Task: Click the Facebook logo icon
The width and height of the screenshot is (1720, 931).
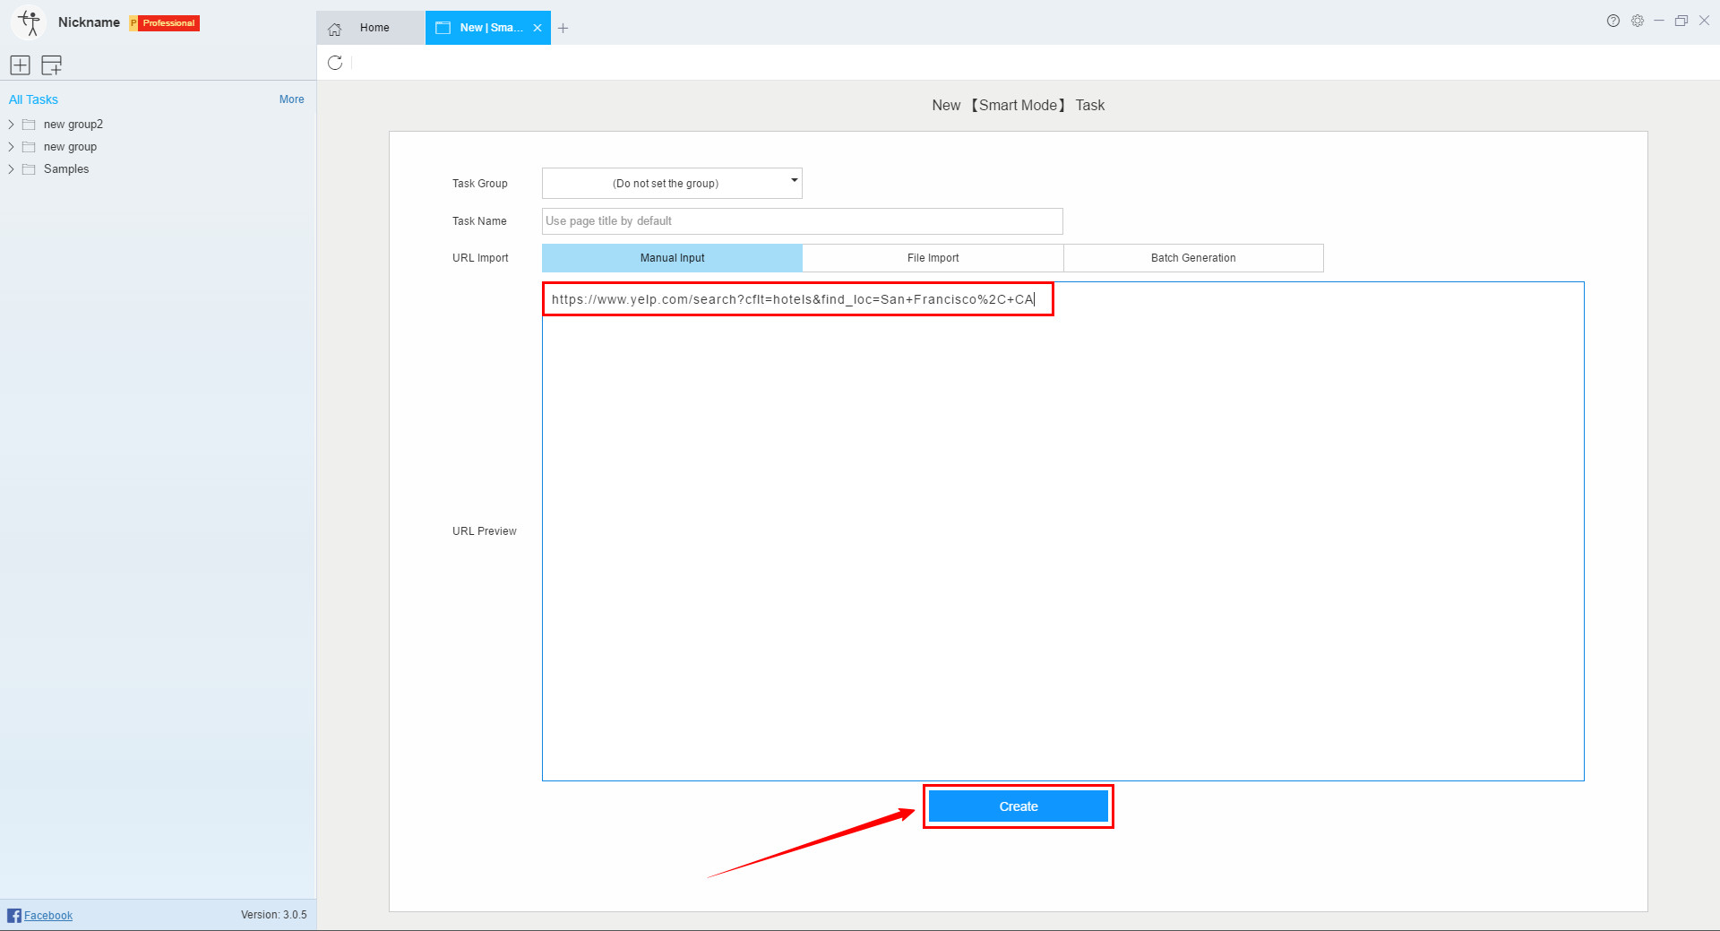Action: 14,915
